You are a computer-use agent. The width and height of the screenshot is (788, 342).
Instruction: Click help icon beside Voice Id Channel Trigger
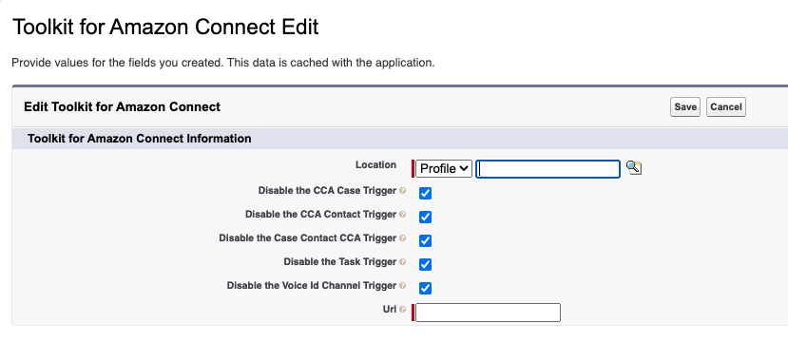tap(402, 286)
